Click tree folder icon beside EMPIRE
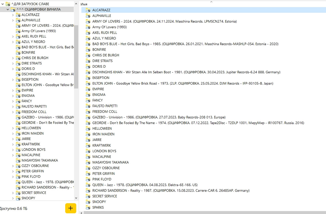 pos(18,90)
